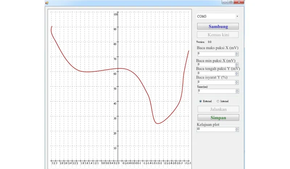Click the Kemas kini update button
The image size is (290, 169).
coord(218,35)
